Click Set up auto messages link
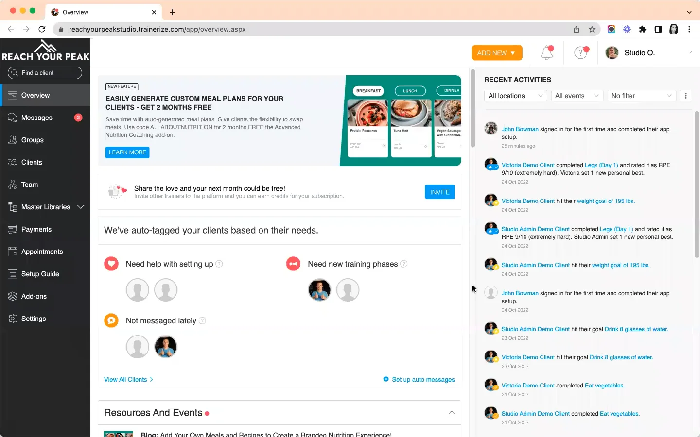The image size is (700, 437). (x=419, y=379)
